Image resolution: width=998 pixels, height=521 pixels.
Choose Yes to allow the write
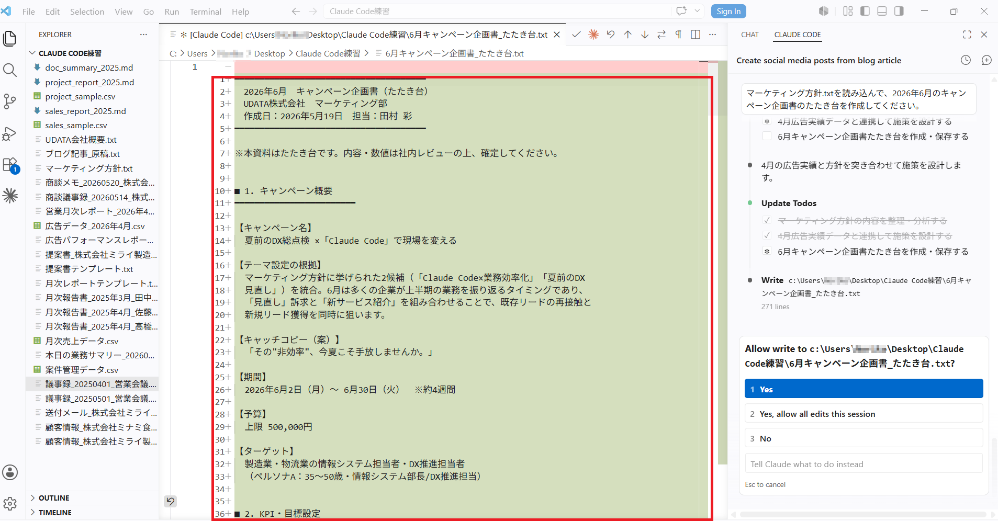864,389
